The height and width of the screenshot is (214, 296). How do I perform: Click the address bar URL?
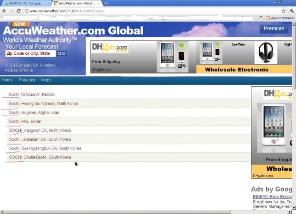click(67, 11)
